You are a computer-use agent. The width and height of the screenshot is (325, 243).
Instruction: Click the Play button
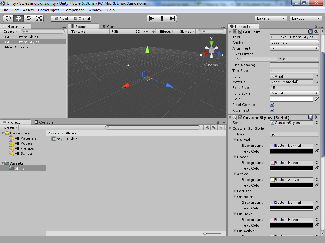click(152, 18)
